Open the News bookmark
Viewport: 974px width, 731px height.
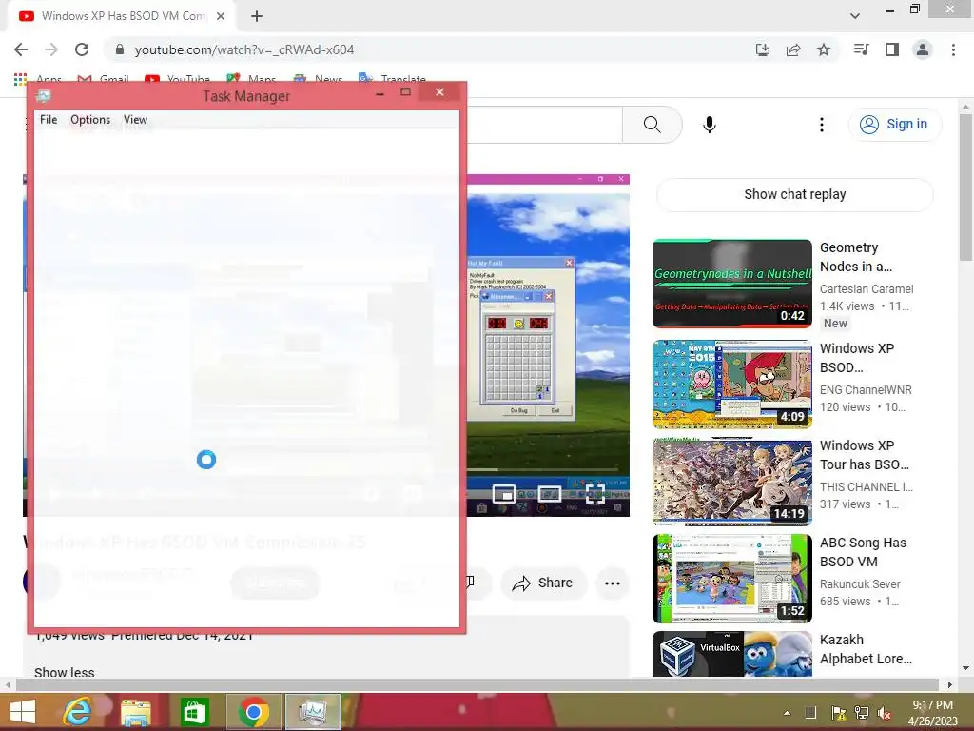(x=318, y=79)
